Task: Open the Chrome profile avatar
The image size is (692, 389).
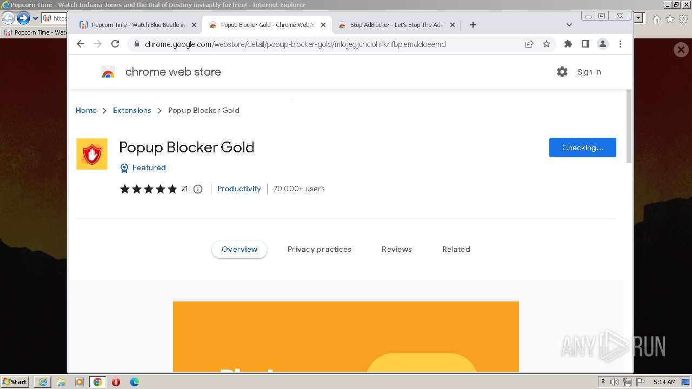Action: (x=602, y=44)
